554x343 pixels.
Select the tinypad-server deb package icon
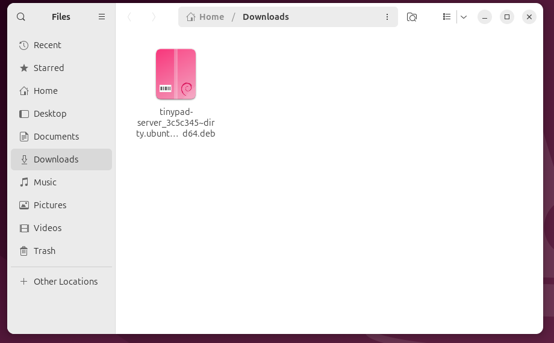point(176,74)
